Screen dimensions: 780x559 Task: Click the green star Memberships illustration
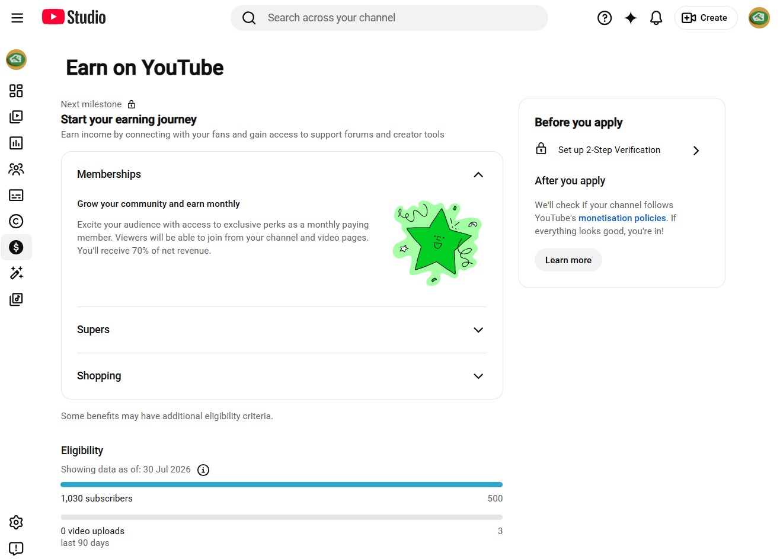(437, 242)
